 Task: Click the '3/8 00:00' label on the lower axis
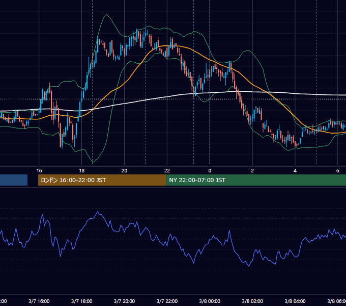[210, 301]
